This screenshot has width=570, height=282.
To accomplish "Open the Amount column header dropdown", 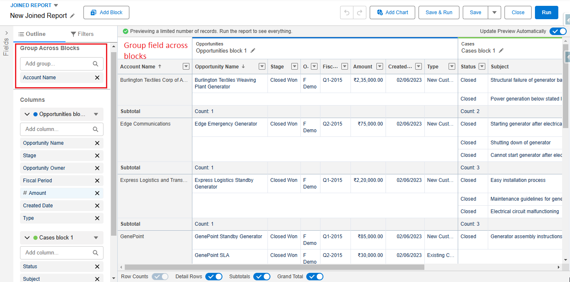I will pyautogui.click(x=380, y=67).
